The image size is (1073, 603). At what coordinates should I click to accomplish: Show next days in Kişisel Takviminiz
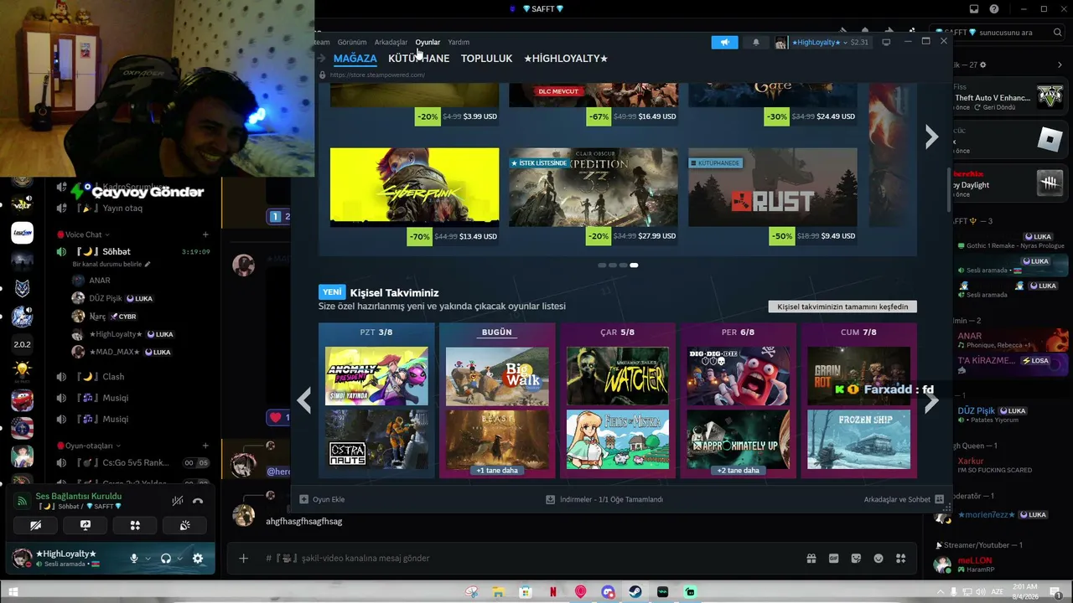click(x=931, y=403)
